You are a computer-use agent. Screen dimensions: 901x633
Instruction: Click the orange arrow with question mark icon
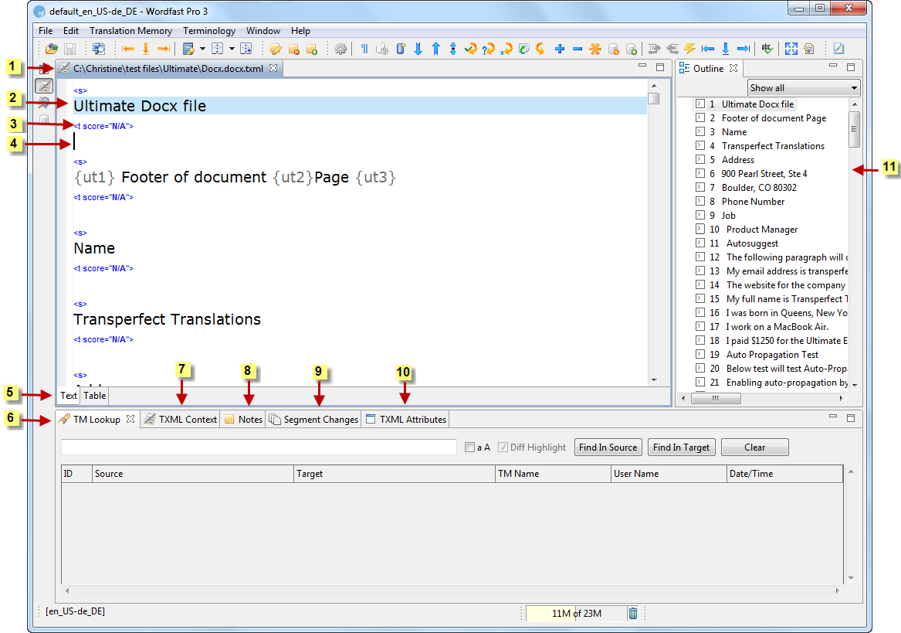(489, 49)
